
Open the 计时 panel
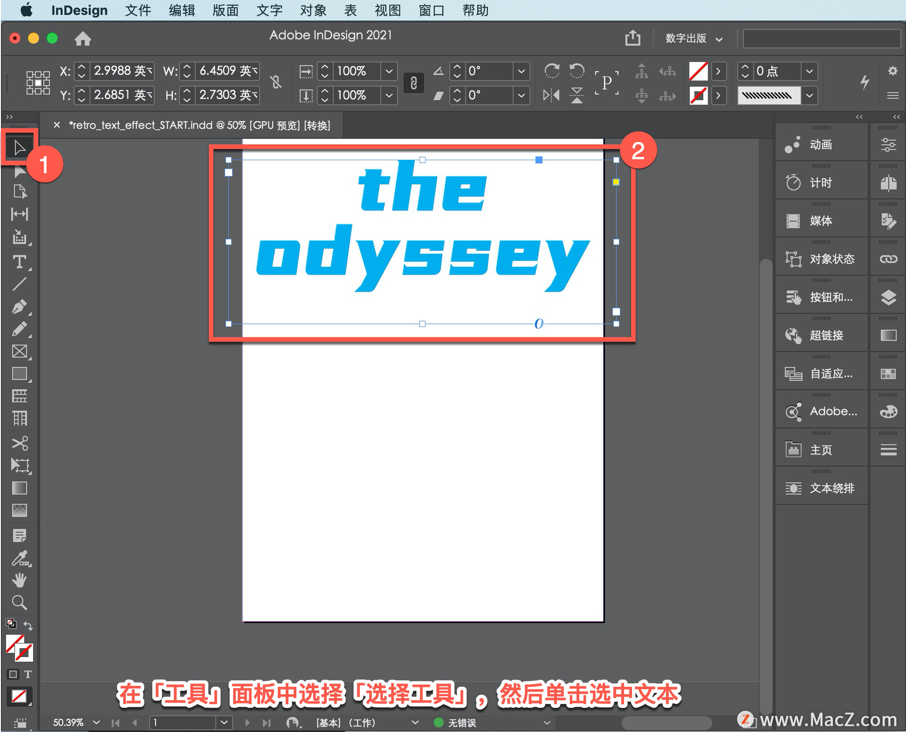pos(821,183)
